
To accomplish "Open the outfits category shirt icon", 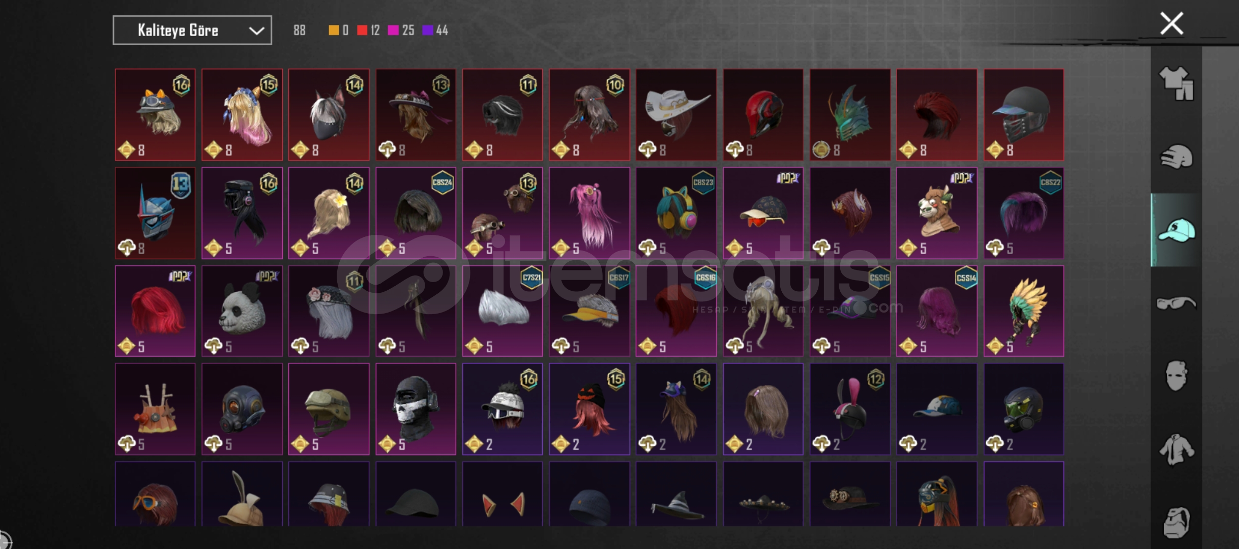I will [1176, 83].
